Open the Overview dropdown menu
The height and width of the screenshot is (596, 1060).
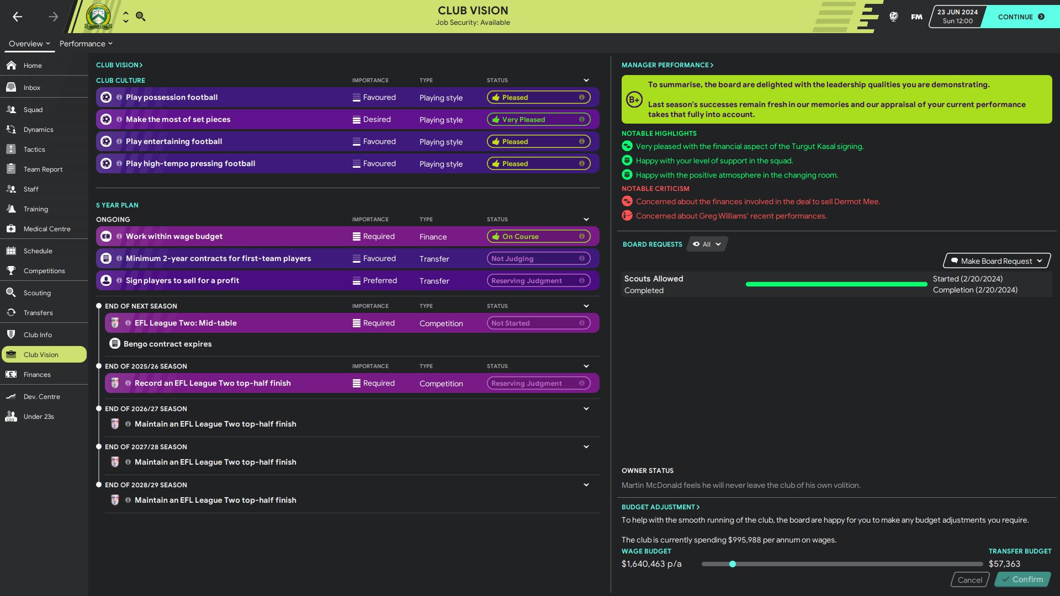pos(29,44)
